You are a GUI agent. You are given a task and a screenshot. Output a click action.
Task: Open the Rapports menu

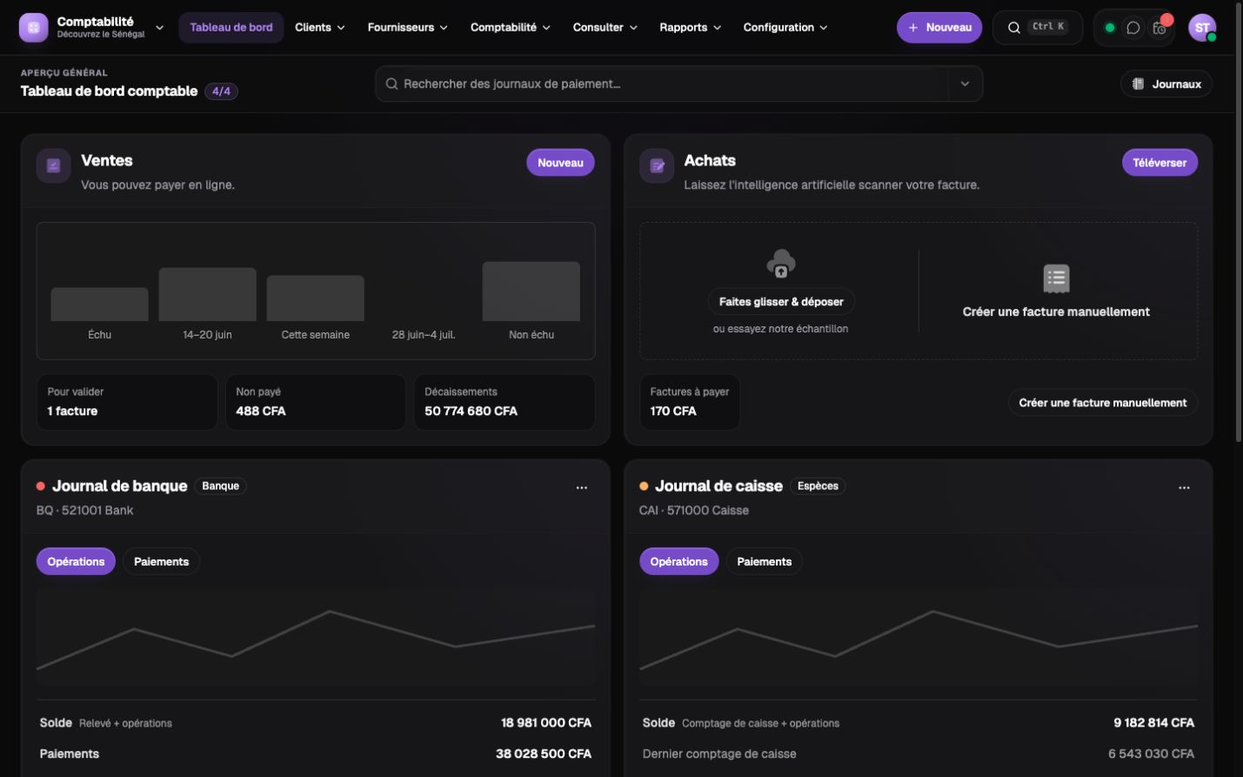[691, 28]
